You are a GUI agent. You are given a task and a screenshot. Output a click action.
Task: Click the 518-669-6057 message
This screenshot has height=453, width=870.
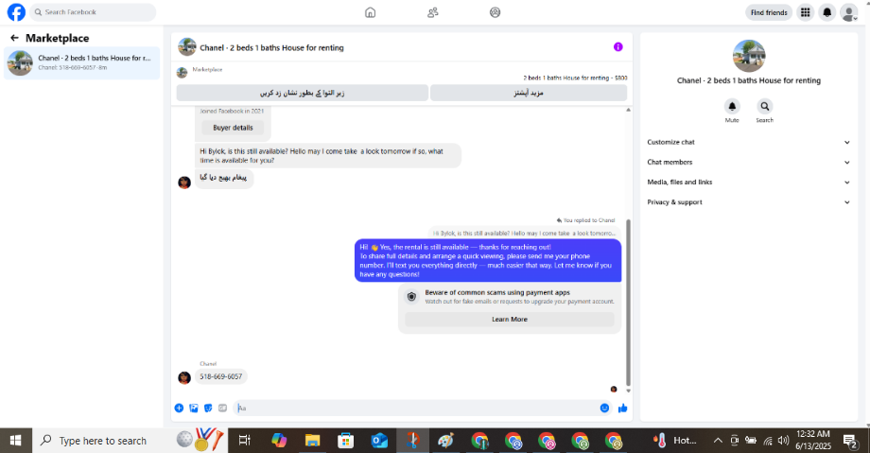[x=221, y=376]
